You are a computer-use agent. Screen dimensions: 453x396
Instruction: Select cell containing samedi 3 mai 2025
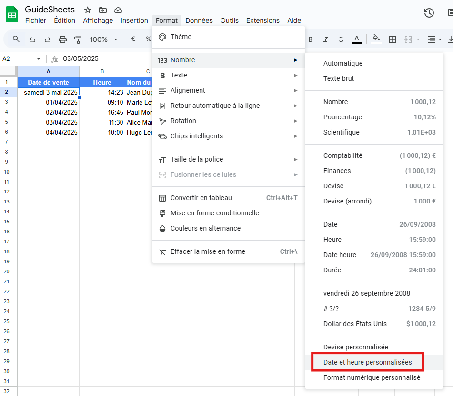tap(48, 92)
